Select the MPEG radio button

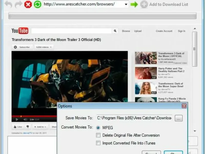coord(98,128)
